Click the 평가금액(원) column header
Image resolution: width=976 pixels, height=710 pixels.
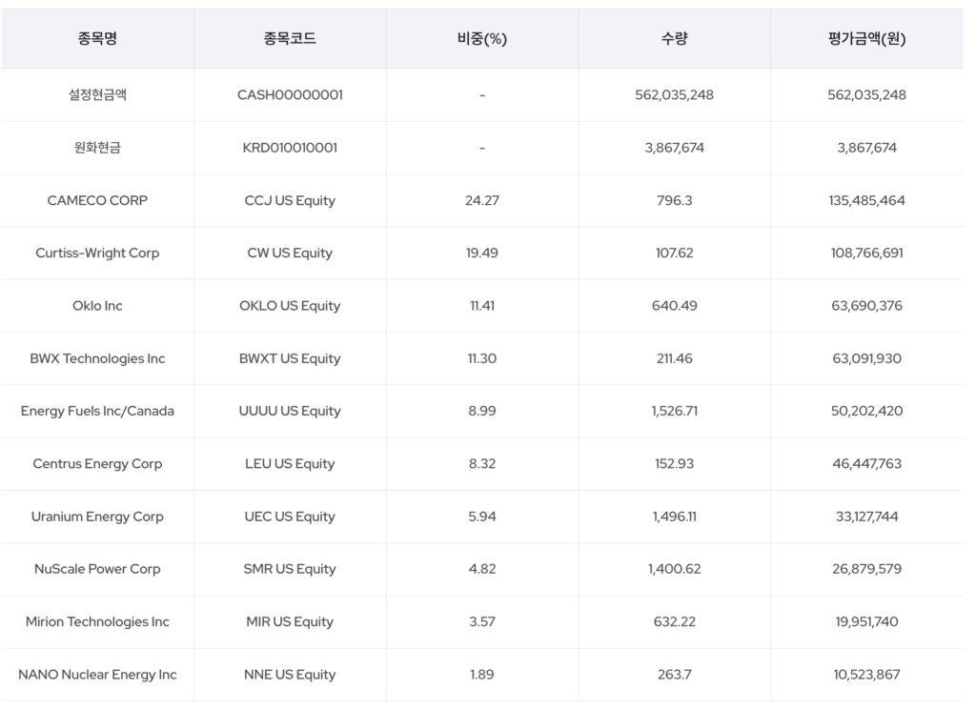pyautogui.click(x=866, y=39)
